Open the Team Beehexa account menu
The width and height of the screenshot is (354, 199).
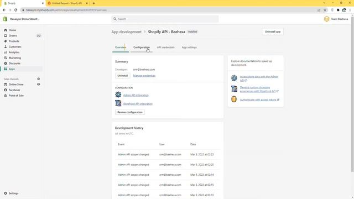point(336,19)
